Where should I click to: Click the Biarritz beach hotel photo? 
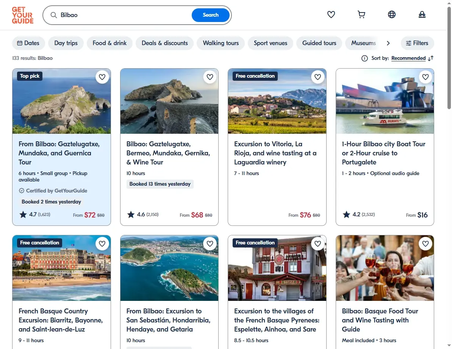click(x=61, y=268)
